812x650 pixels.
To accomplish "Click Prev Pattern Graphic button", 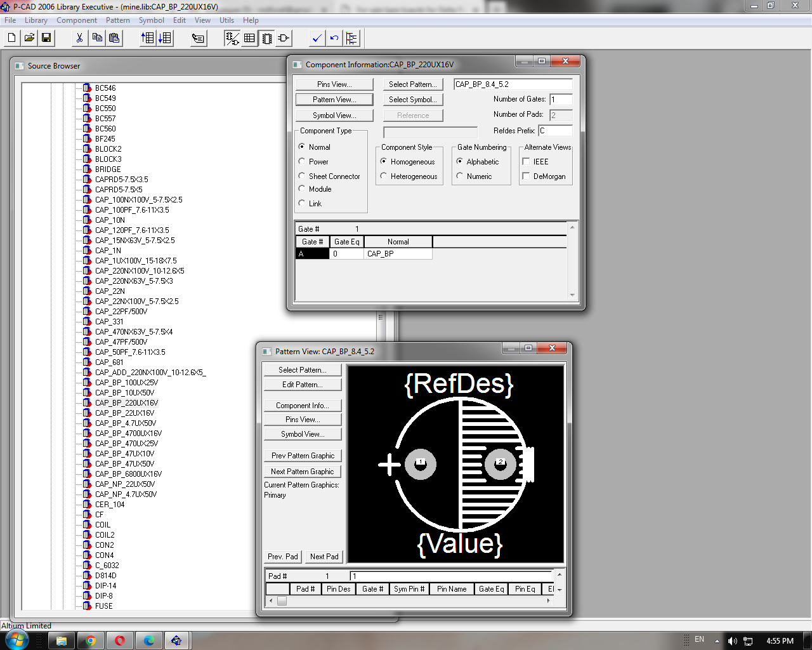I will [x=303, y=456].
